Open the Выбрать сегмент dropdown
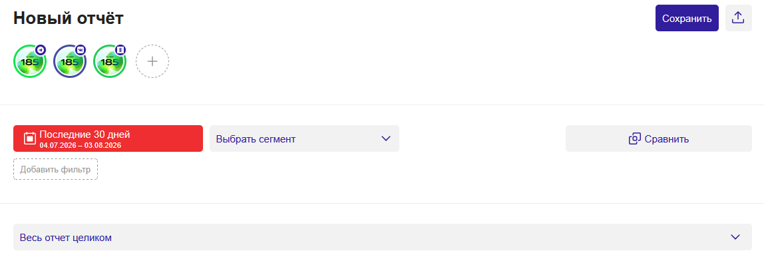 [x=305, y=138]
